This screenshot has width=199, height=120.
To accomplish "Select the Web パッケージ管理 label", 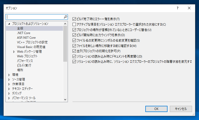I will tap(29, 52).
